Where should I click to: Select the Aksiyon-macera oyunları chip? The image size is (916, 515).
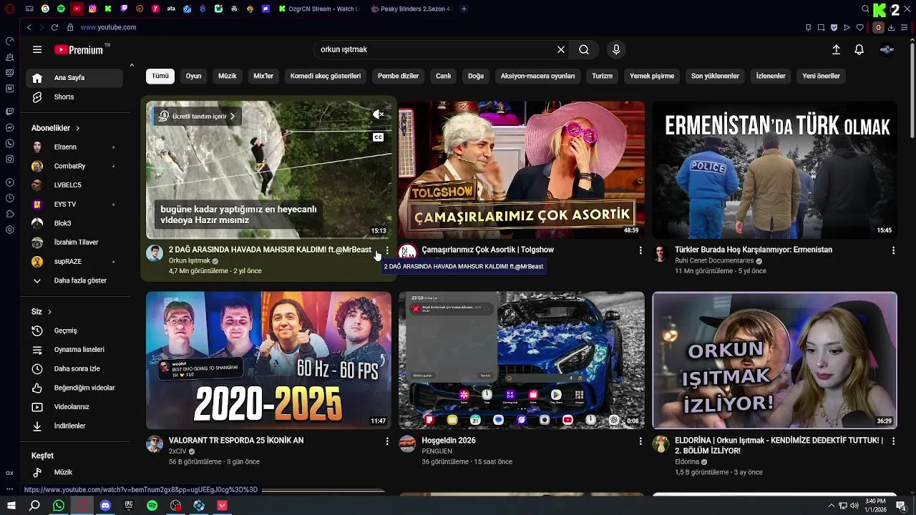tap(537, 76)
